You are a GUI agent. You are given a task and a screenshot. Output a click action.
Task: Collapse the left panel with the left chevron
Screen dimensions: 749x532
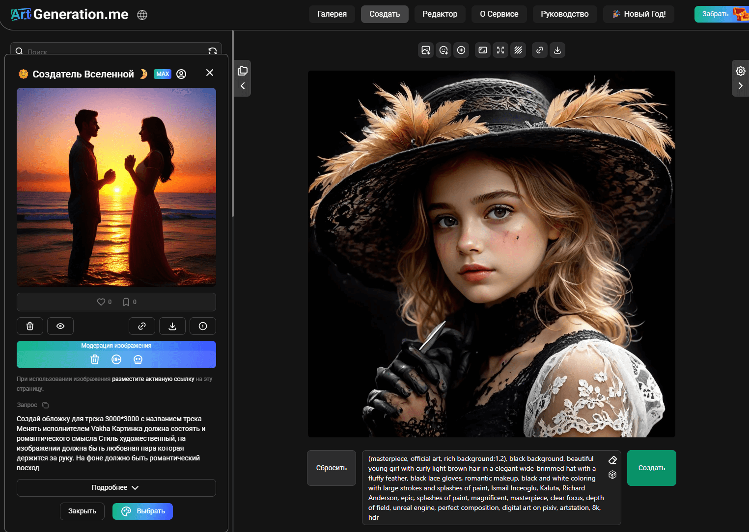243,86
